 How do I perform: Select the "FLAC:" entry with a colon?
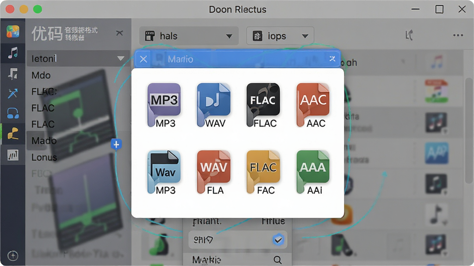(44, 91)
